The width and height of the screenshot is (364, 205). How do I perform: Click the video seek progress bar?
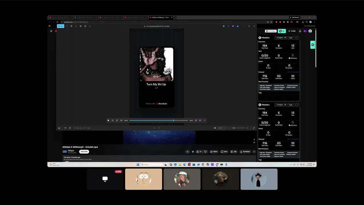click(159, 120)
